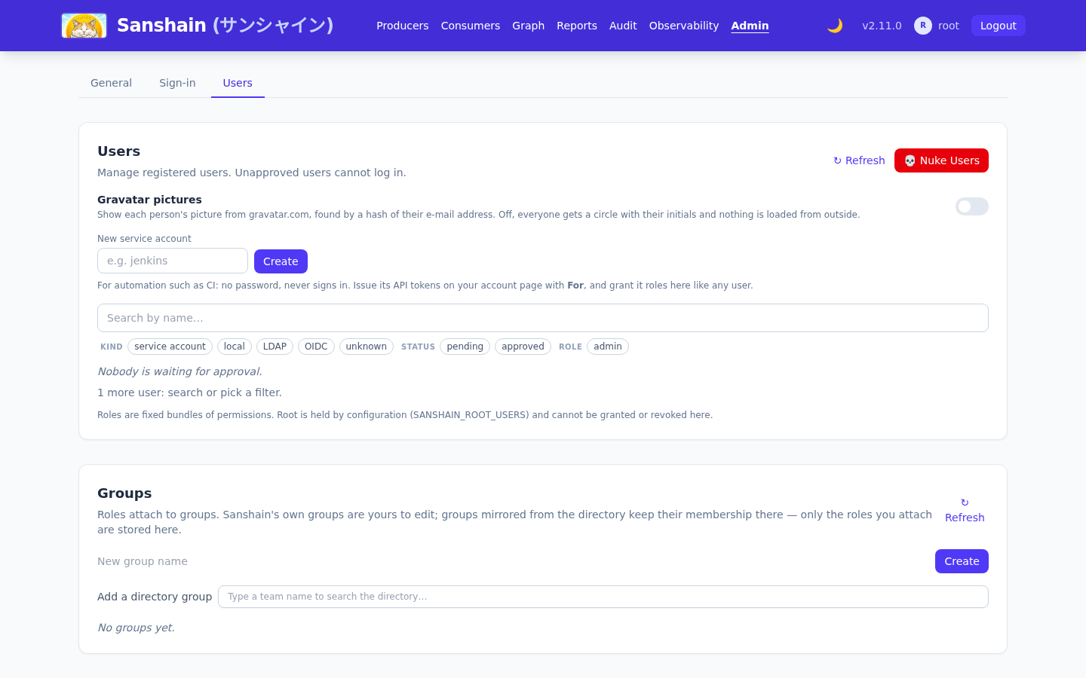This screenshot has height=678, width=1086.
Task: Click '1 more user: search or pick a filter.'
Action: (189, 392)
